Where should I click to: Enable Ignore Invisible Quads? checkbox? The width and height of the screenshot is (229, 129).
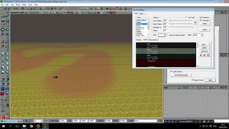tap(167, 35)
